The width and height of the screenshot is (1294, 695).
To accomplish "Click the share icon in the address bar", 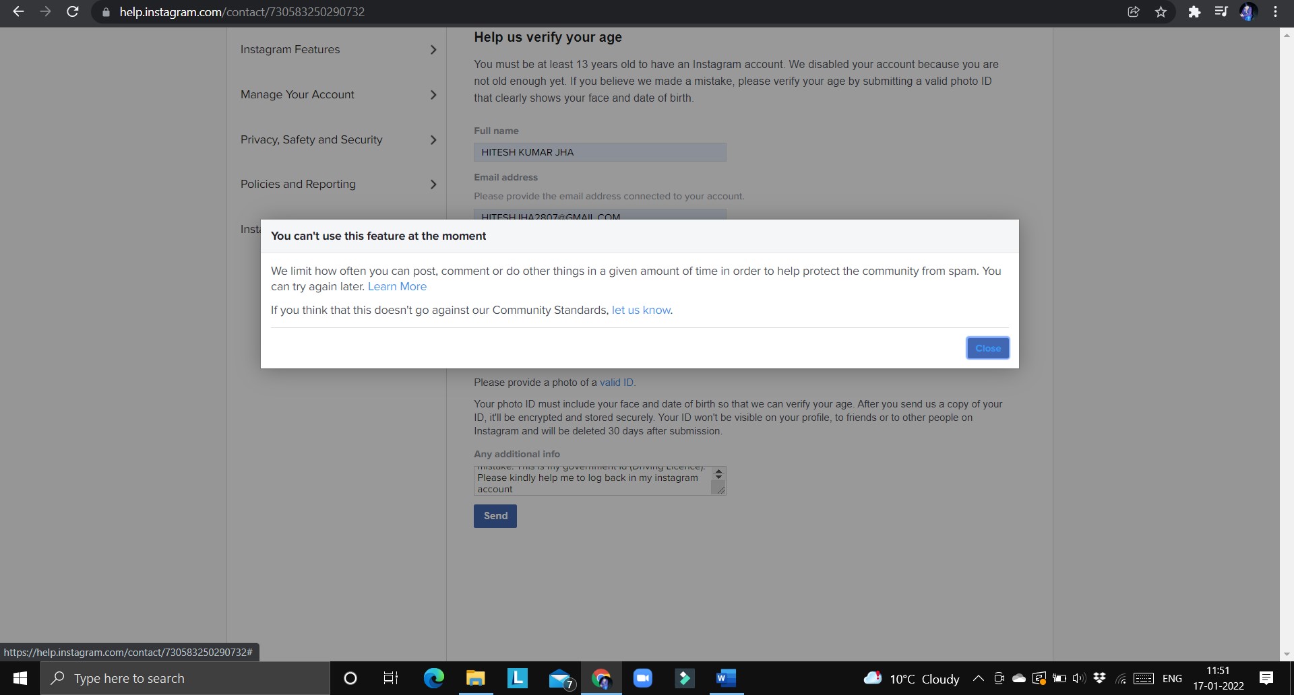I will (1133, 11).
